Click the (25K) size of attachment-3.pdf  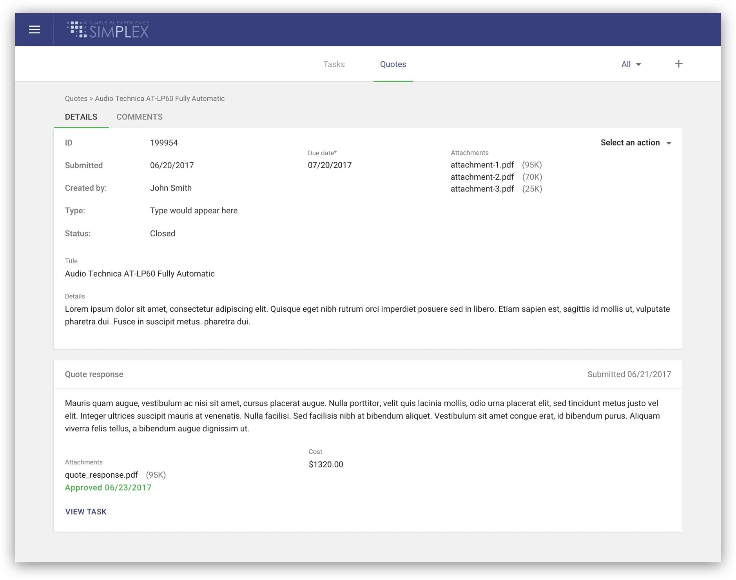point(532,189)
